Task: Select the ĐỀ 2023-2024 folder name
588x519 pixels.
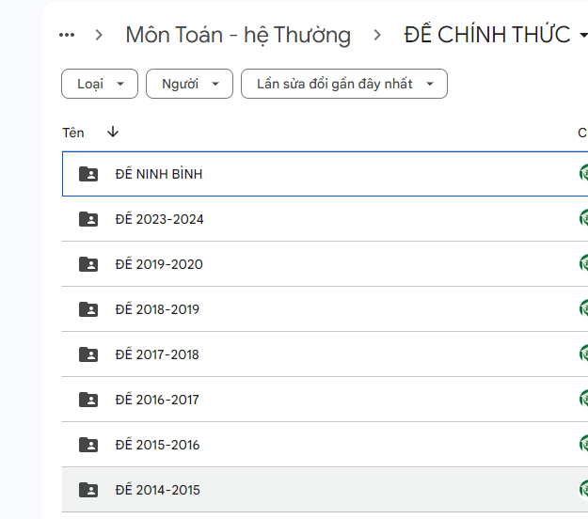Action: point(159,219)
